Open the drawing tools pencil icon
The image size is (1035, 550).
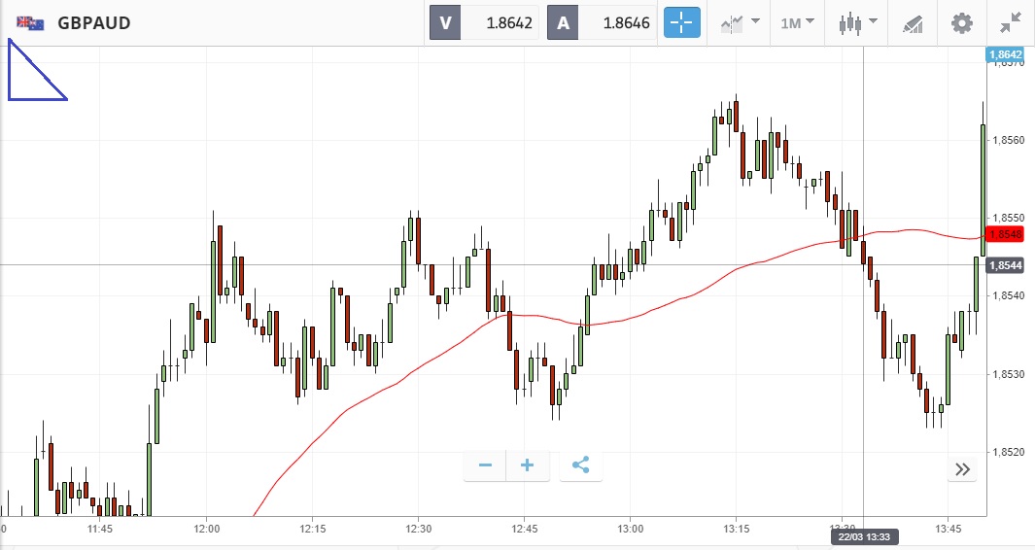click(x=912, y=22)
